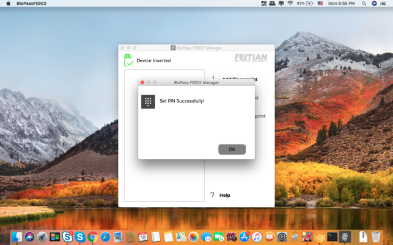Open the BioPassFIDO2 menu in the menu bar
Screen dimensions: 393x245
(31, 3)
